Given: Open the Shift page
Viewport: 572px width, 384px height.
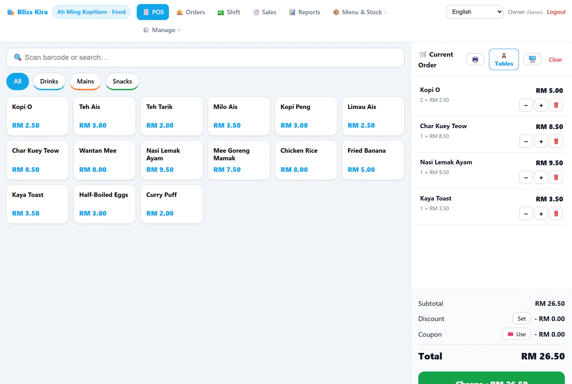Looking at the screenshot, I should pyautogui.click(x=229, y=12).
